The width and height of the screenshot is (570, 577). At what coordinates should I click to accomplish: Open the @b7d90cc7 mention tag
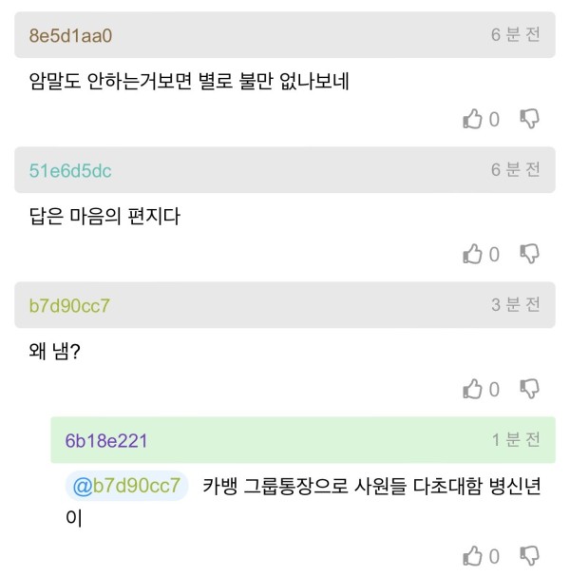coord(126,486)
